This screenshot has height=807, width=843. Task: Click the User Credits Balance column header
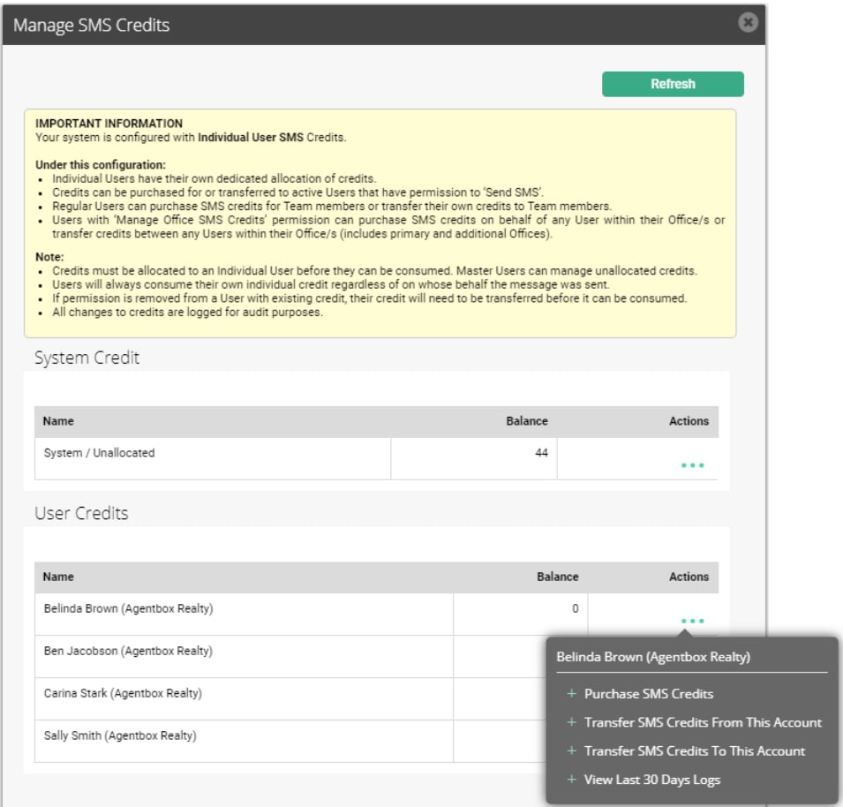558,577
